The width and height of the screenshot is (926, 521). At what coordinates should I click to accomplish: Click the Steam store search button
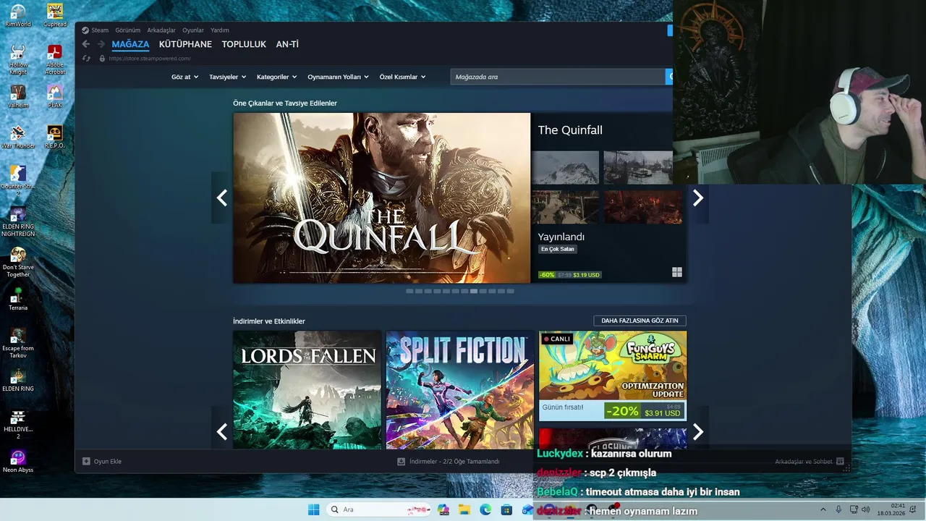click(x=669, y=77)
